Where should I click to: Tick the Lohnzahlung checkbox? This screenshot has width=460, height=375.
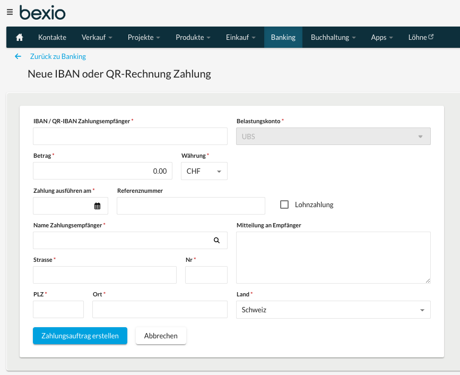coord(284,204)
